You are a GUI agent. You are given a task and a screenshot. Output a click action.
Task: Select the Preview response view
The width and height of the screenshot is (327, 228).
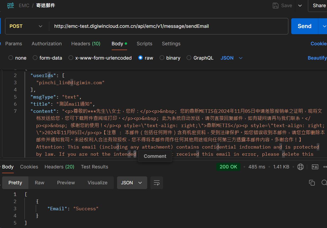[66, 183]
